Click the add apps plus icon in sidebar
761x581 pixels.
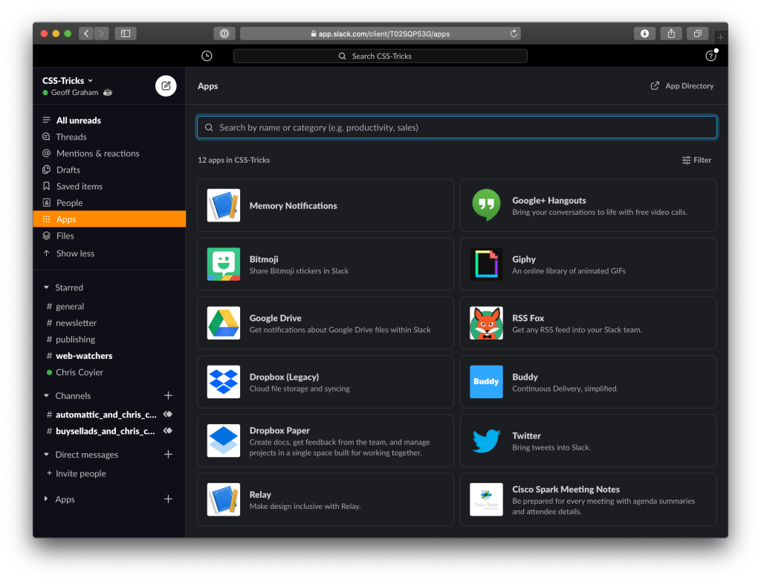(168, 499)
